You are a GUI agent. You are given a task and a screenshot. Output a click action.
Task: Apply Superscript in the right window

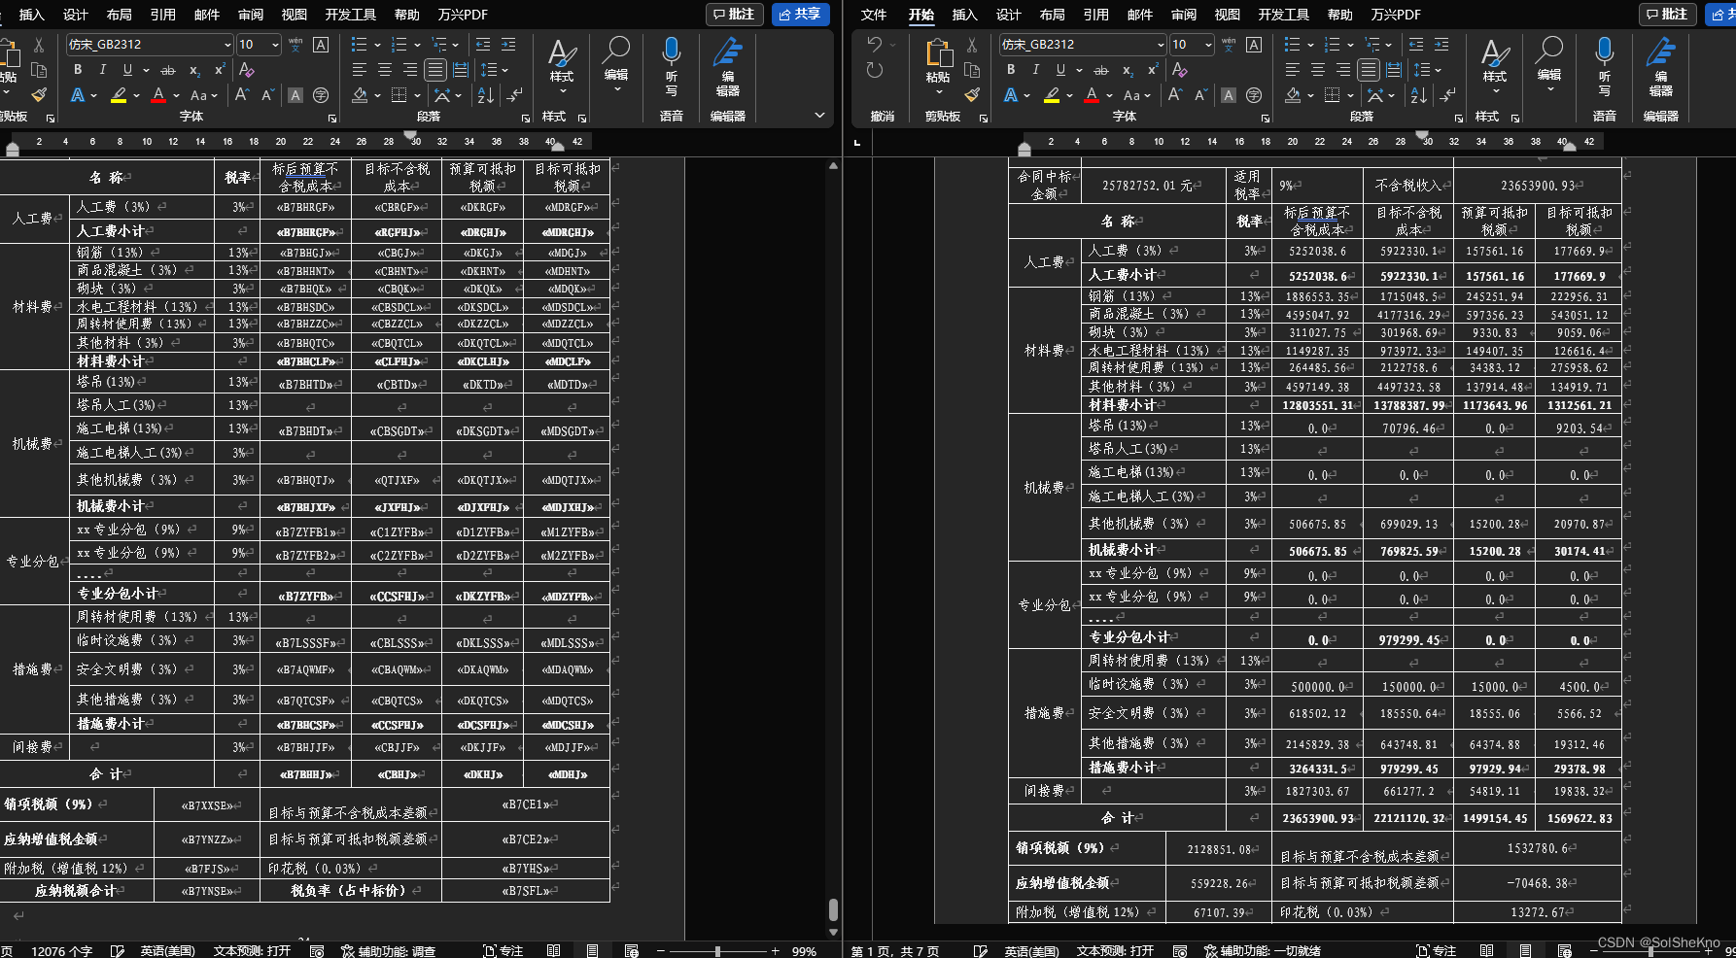1153,70
